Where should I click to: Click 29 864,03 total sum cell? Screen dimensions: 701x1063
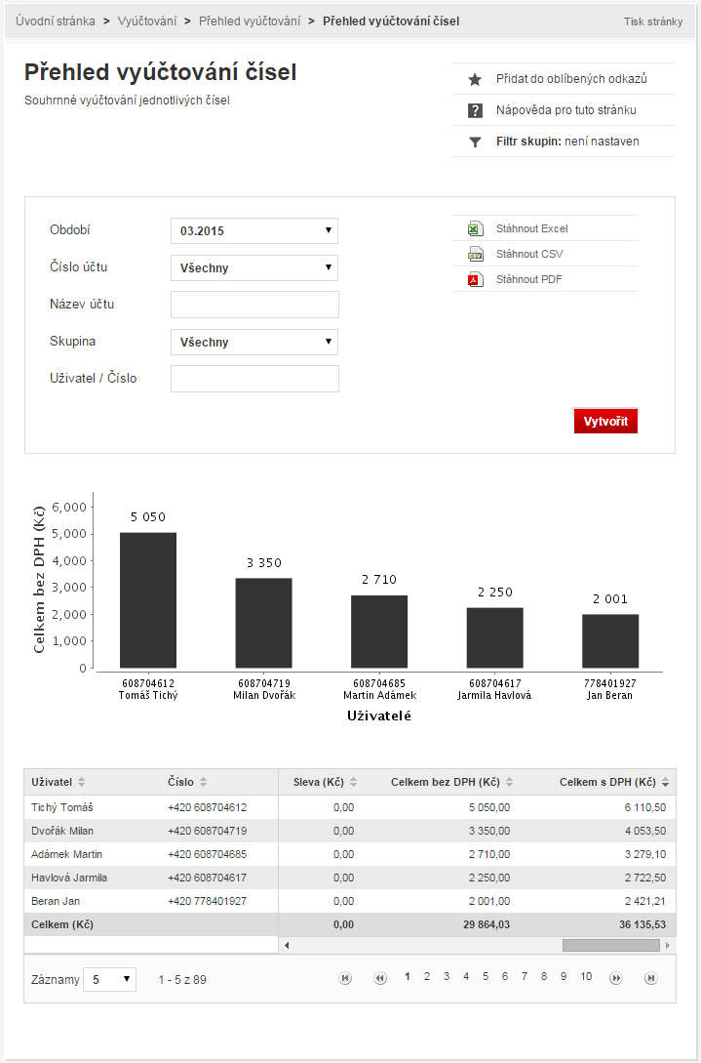[487, 924]
